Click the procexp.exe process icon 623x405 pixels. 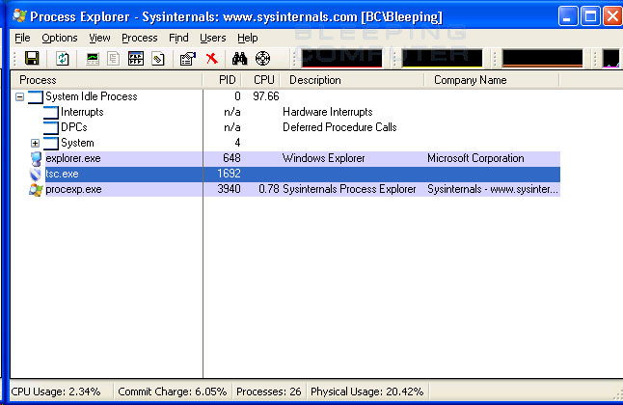point(36,190)
